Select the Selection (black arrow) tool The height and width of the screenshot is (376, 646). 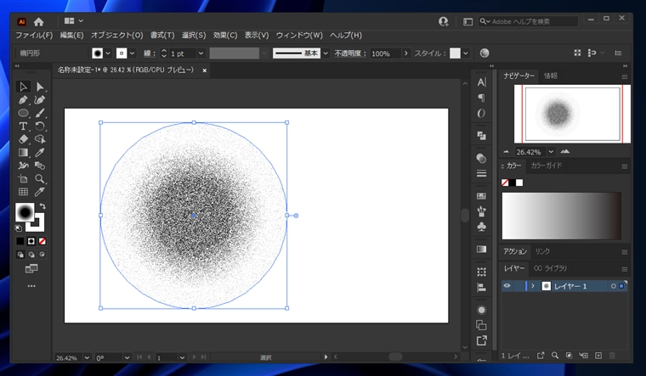23,87
